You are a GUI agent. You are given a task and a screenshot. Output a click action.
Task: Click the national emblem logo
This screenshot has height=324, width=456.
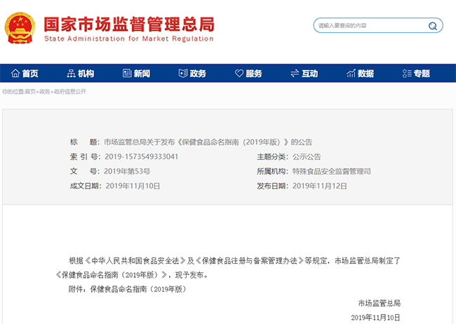point(20,28)
